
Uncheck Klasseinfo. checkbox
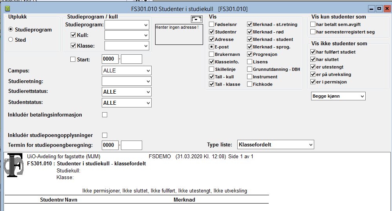point(211,62)
